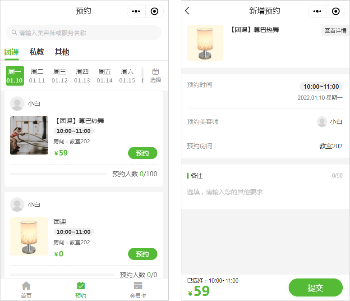Click the 尊巴热舞 booking progress bar
This screenshot has width=350, height=301.
coord(59,174)
